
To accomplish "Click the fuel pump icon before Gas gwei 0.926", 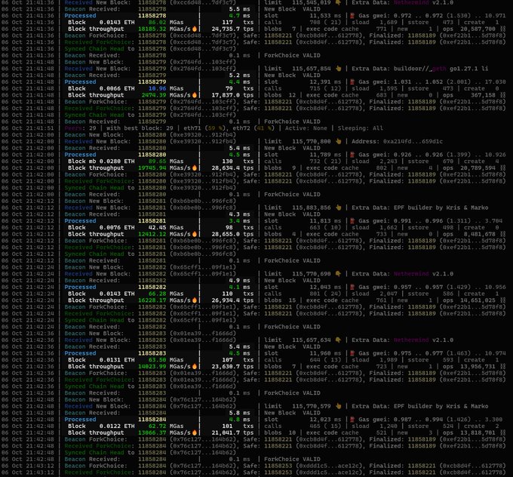I will [x=352, y=155].
